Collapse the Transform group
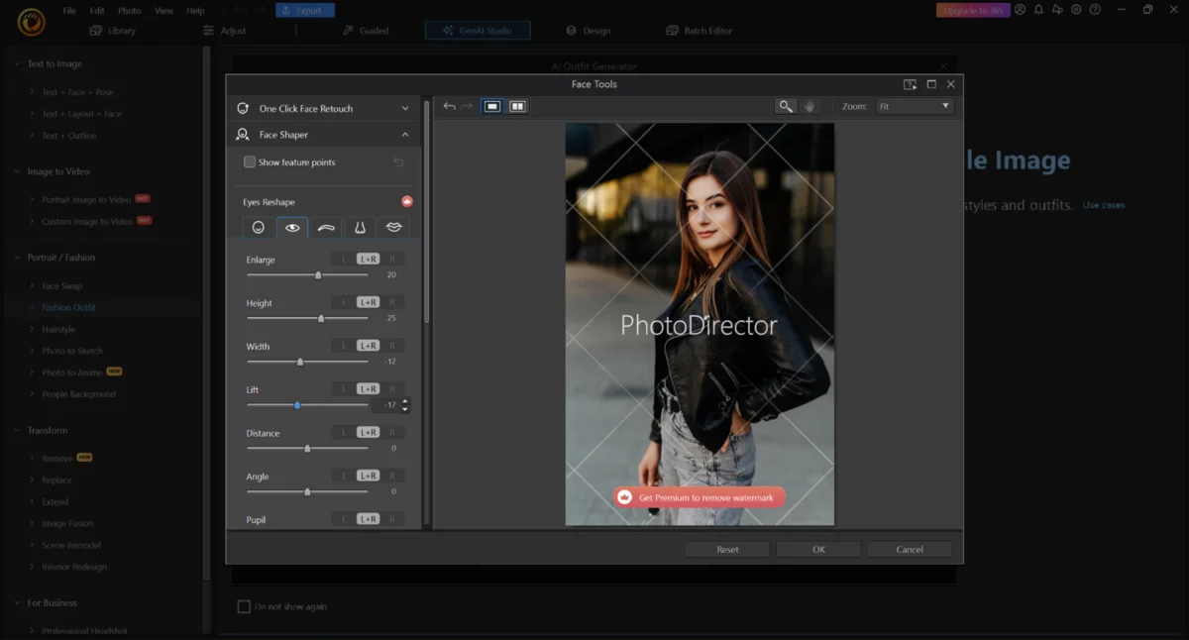This screenshot has width=1189, height=640. pos(17,431)
